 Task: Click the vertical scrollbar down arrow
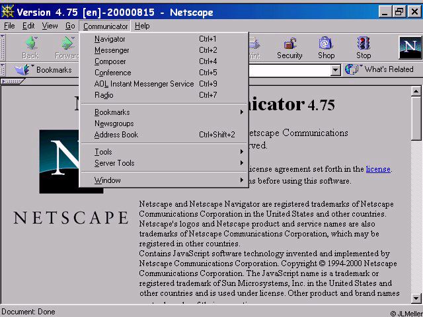click(416, 299)
